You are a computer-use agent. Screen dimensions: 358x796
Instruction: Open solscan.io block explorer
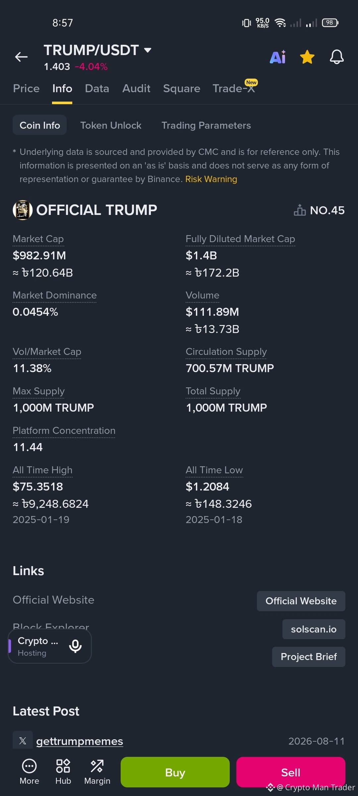[x=314, y=629]
